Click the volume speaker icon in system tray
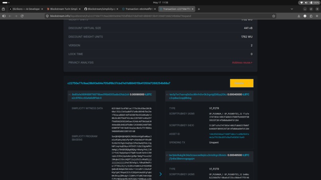 click(x=306, y=2)
